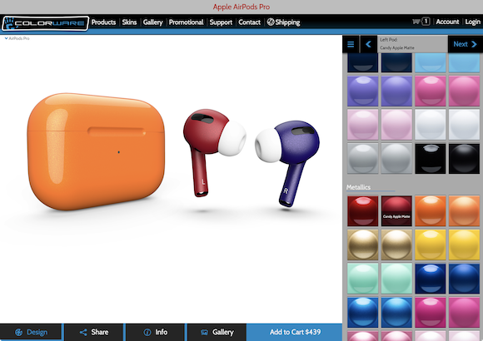Open the Shipping globe link

click(283, 22)
